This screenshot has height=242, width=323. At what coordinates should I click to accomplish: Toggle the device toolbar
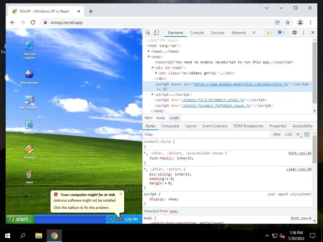(x=156, y=32)
